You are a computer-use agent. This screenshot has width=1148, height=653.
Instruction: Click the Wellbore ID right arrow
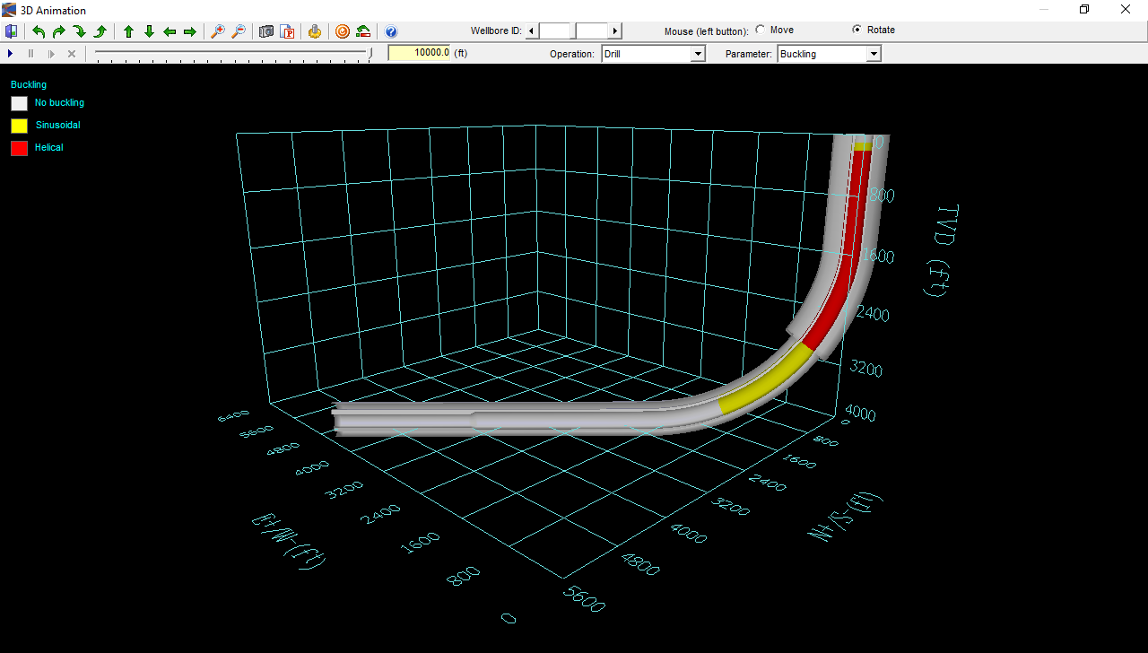(614, 31)
